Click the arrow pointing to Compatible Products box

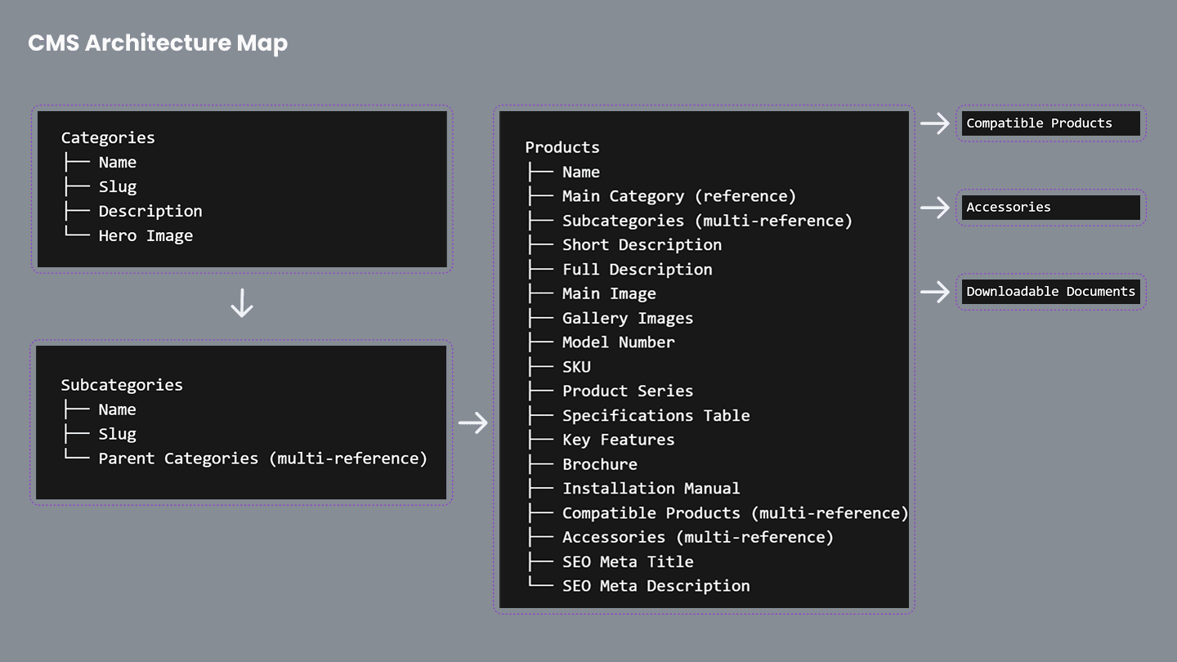(x=934, y=123)
